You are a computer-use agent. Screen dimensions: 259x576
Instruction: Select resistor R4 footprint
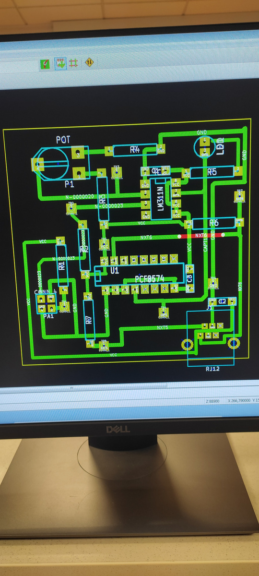pos(135,150)
